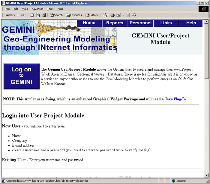
Task: Open the Favorites toolbar button
Action: coord(74,15)
